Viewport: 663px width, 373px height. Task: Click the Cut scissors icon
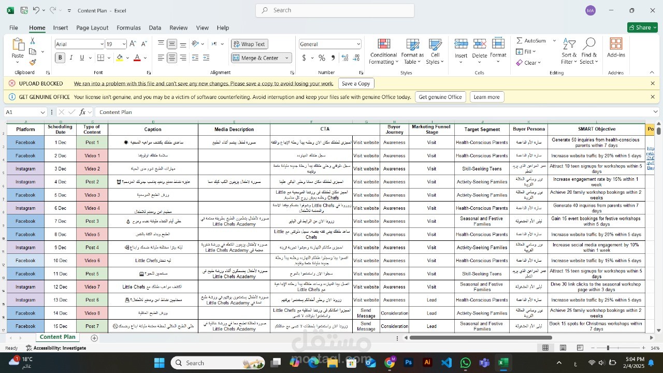pyautogui.click(x=33, y=41)
